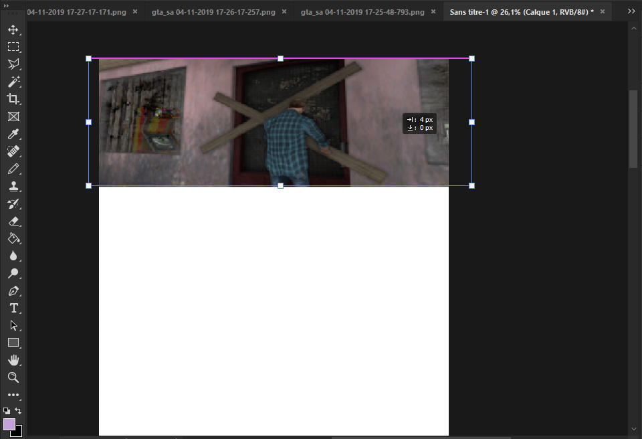
Task: Select the Clone Stamp tool
Action: (13, 187)
